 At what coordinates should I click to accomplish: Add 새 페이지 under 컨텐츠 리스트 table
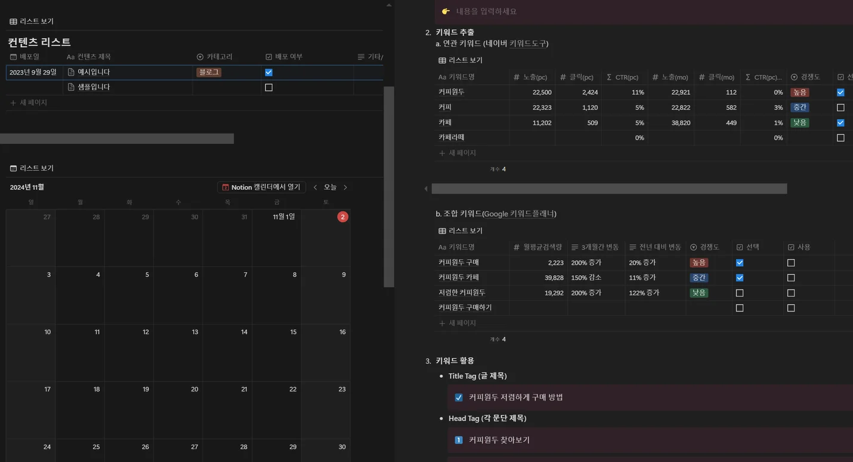click(29, 103)
